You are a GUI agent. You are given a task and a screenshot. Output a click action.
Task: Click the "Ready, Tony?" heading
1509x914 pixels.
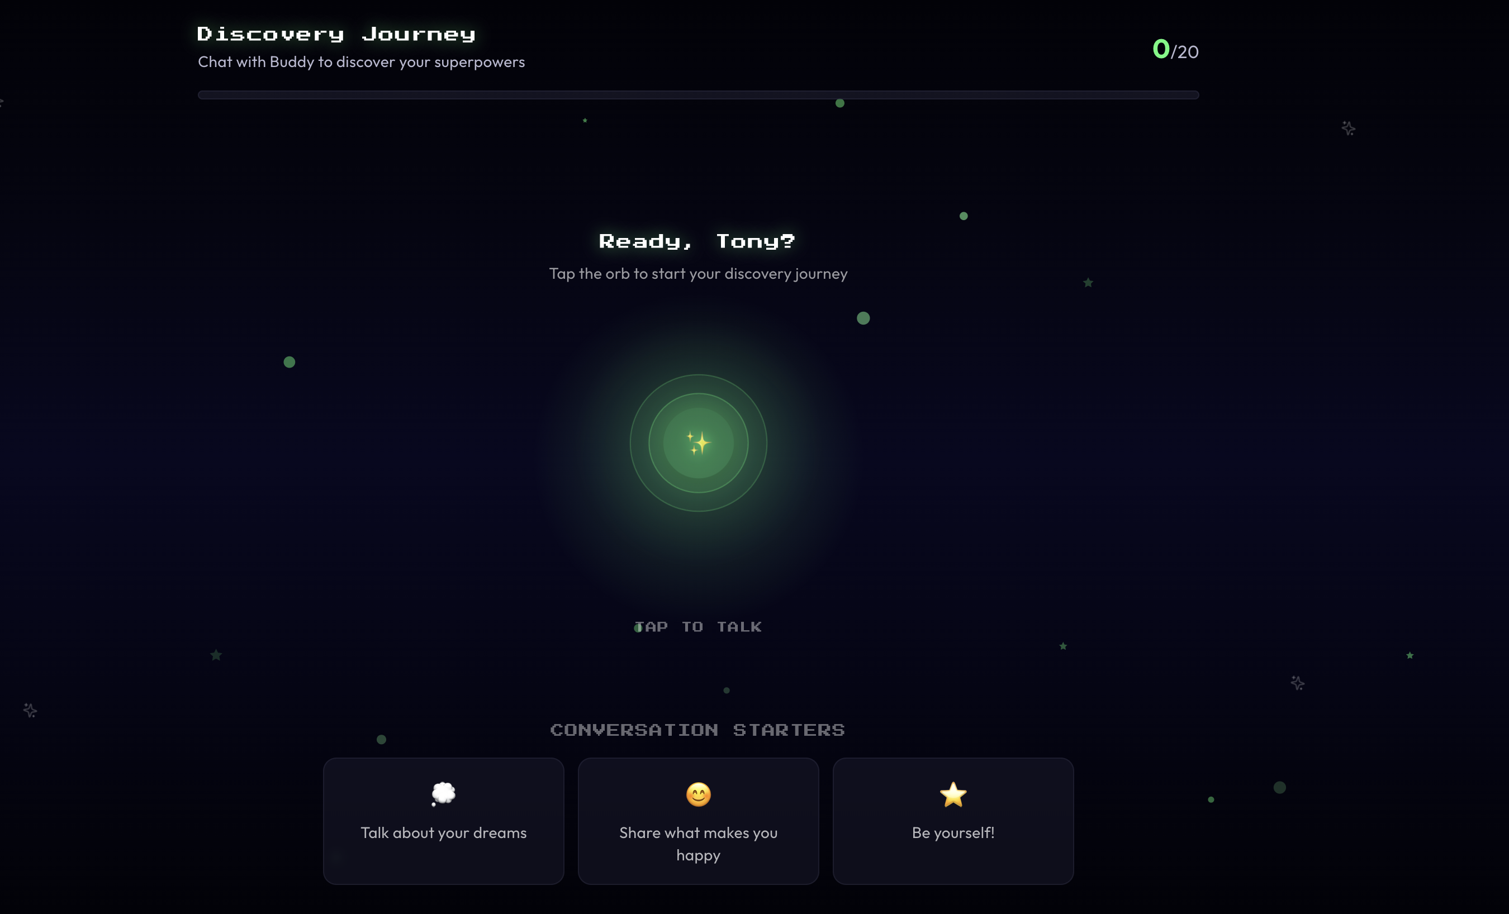tap(697, 241)
